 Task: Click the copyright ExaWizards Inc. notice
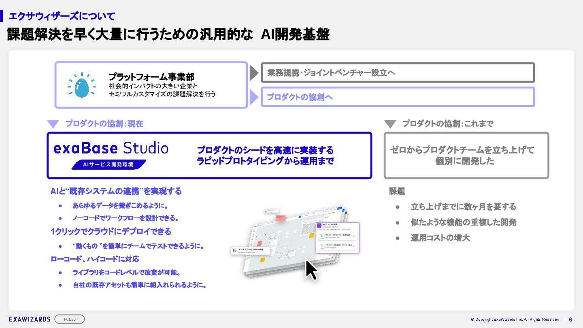[516, 319]
